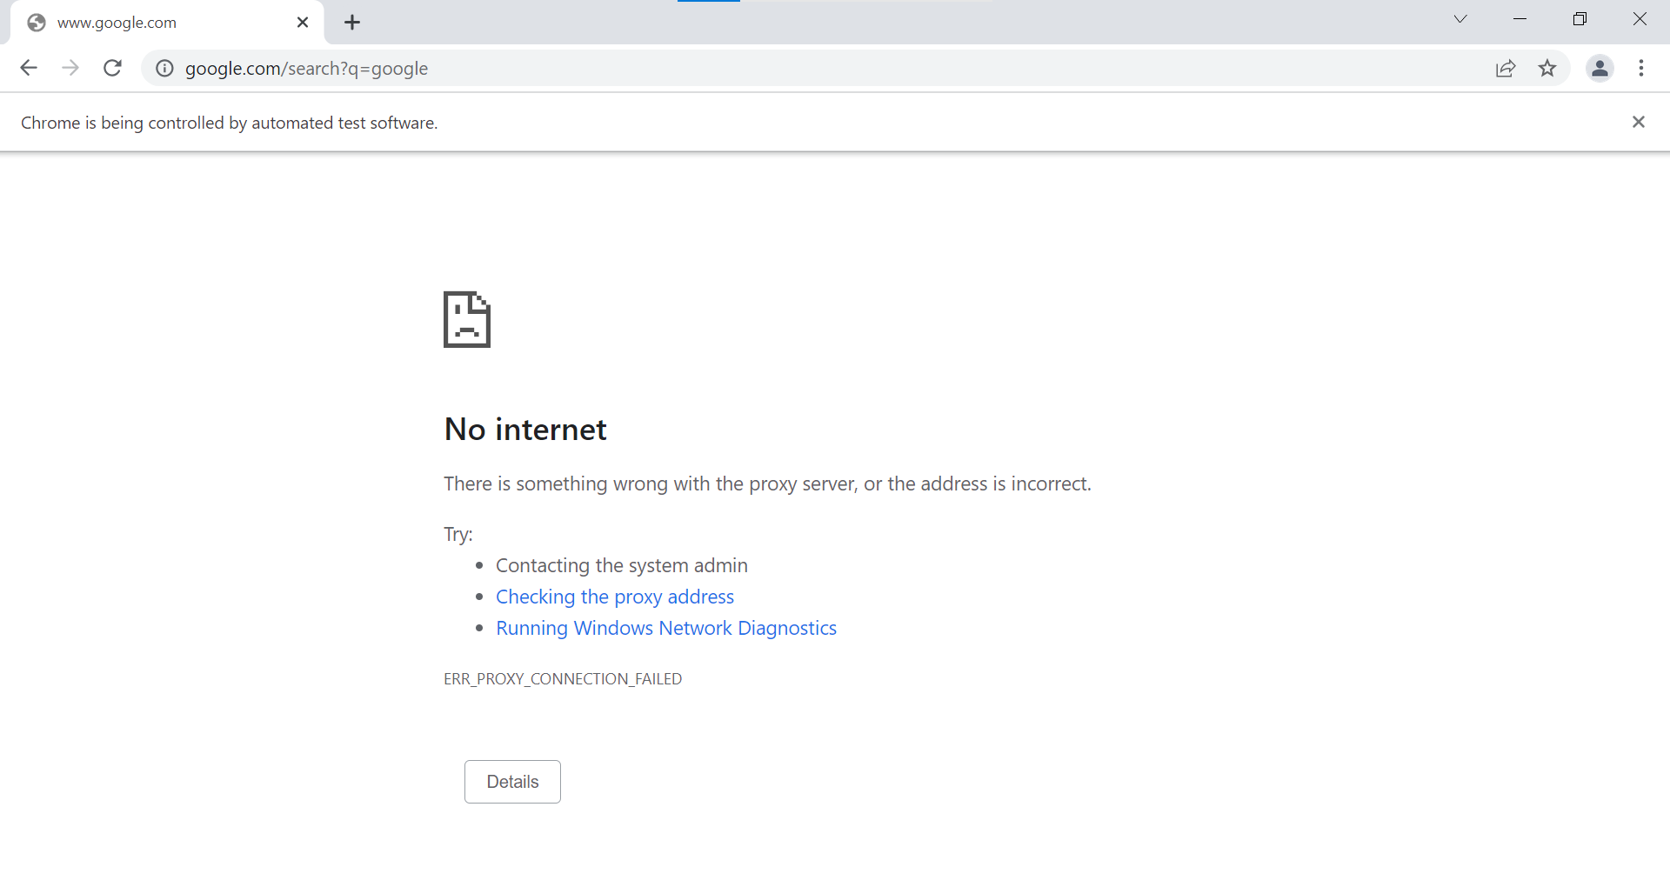Open the Chrome profile avatar menu
Viewport: 1670px width, 887px height.
[x=1600, y=68]
